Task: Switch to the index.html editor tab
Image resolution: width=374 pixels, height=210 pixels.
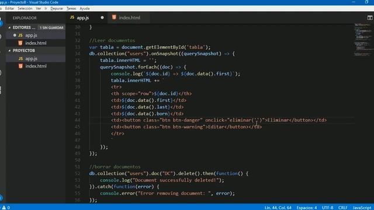Action: click(129, 17)
